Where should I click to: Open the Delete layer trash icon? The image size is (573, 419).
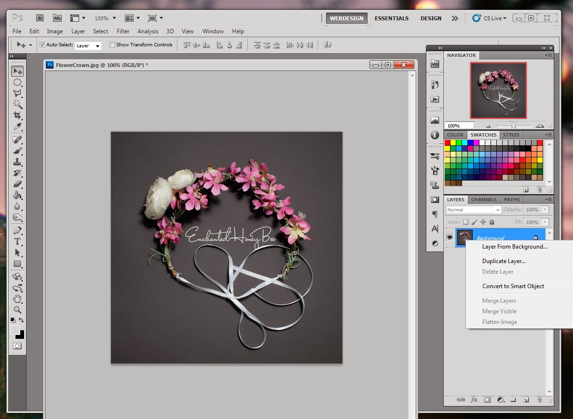pyautogui.click(x=539, y=400)
